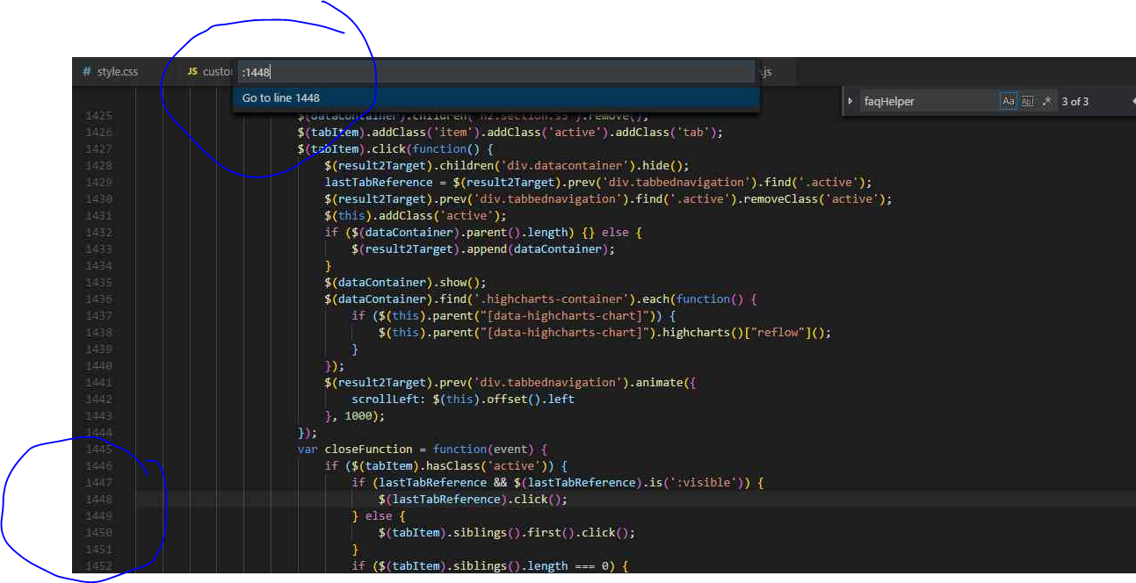1136x583 pixels.
Task: Open the quick-open suggestion list entry
Action: (x=283, y=97)
